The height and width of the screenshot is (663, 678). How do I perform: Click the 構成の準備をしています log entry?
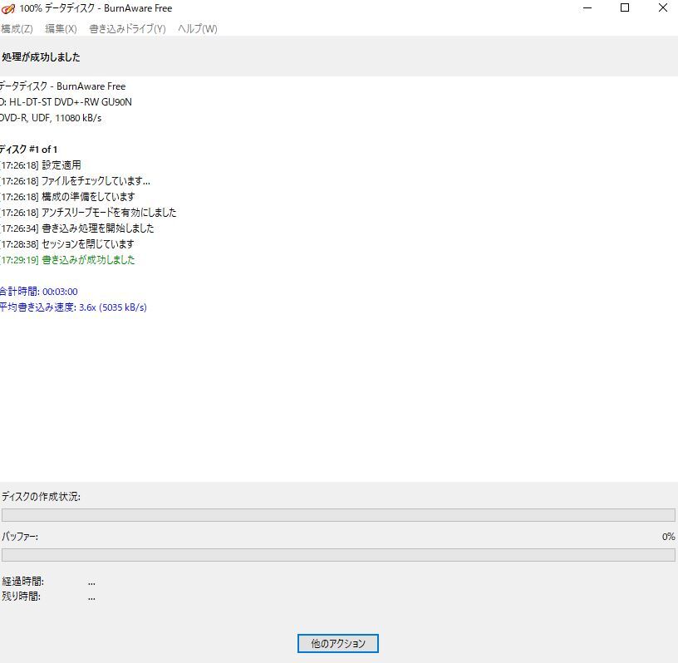67,197
